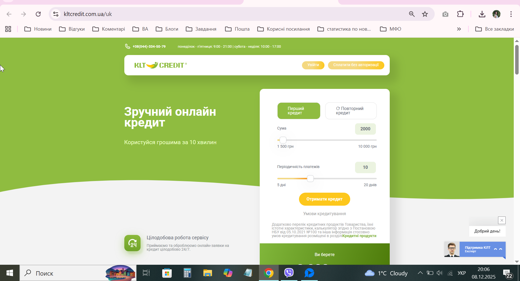Image resolution: width=520 pixels, height=281 pixels.
Task: Launch Microsoft Store from the taskbar
Action: 167,273
